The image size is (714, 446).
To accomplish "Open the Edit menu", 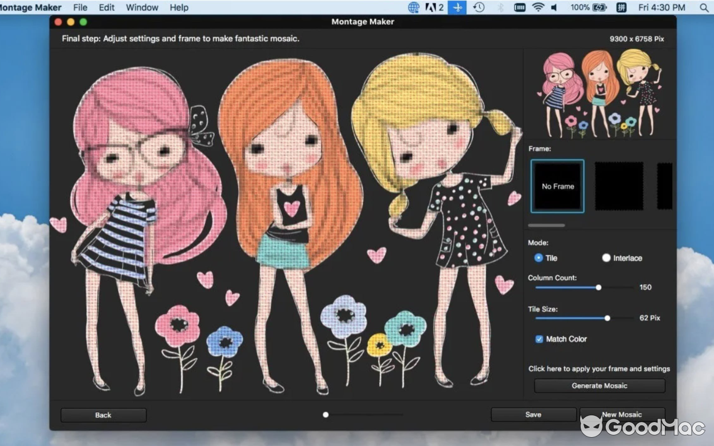I will tap(106, 7).
